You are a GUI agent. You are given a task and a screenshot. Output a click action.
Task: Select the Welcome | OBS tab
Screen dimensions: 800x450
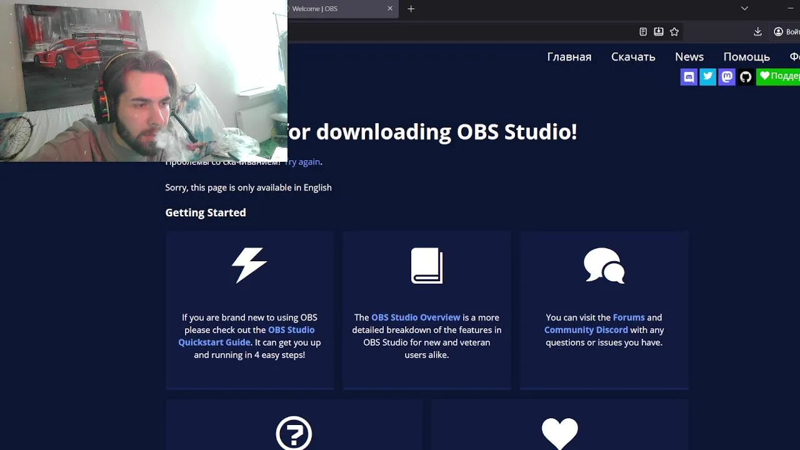[x=342, y=9]
